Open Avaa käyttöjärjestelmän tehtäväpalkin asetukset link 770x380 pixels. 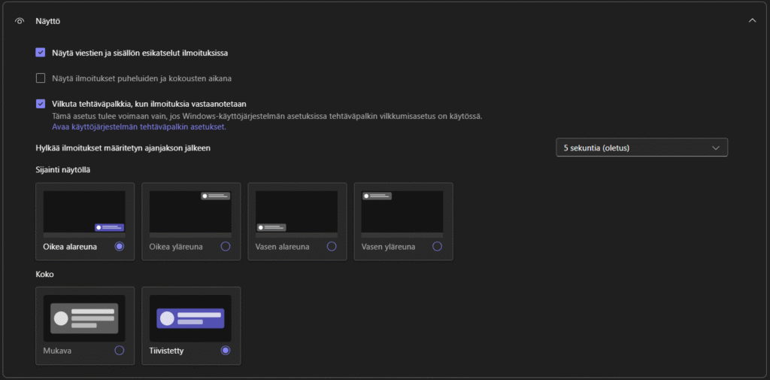coord(138,127)
